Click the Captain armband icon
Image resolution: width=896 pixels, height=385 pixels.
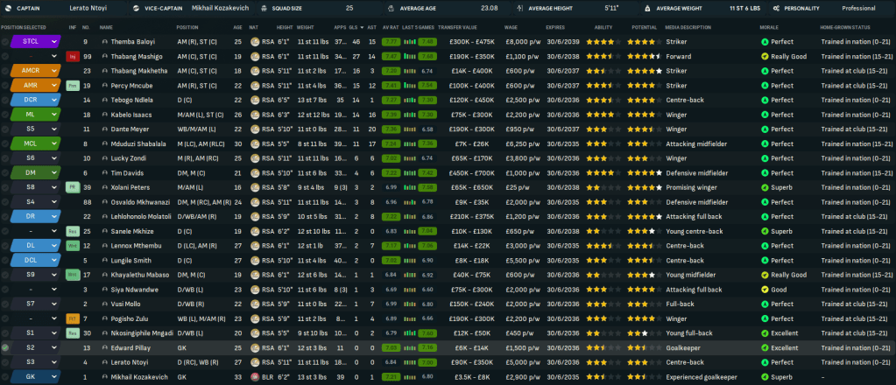(x=9, y=8)
